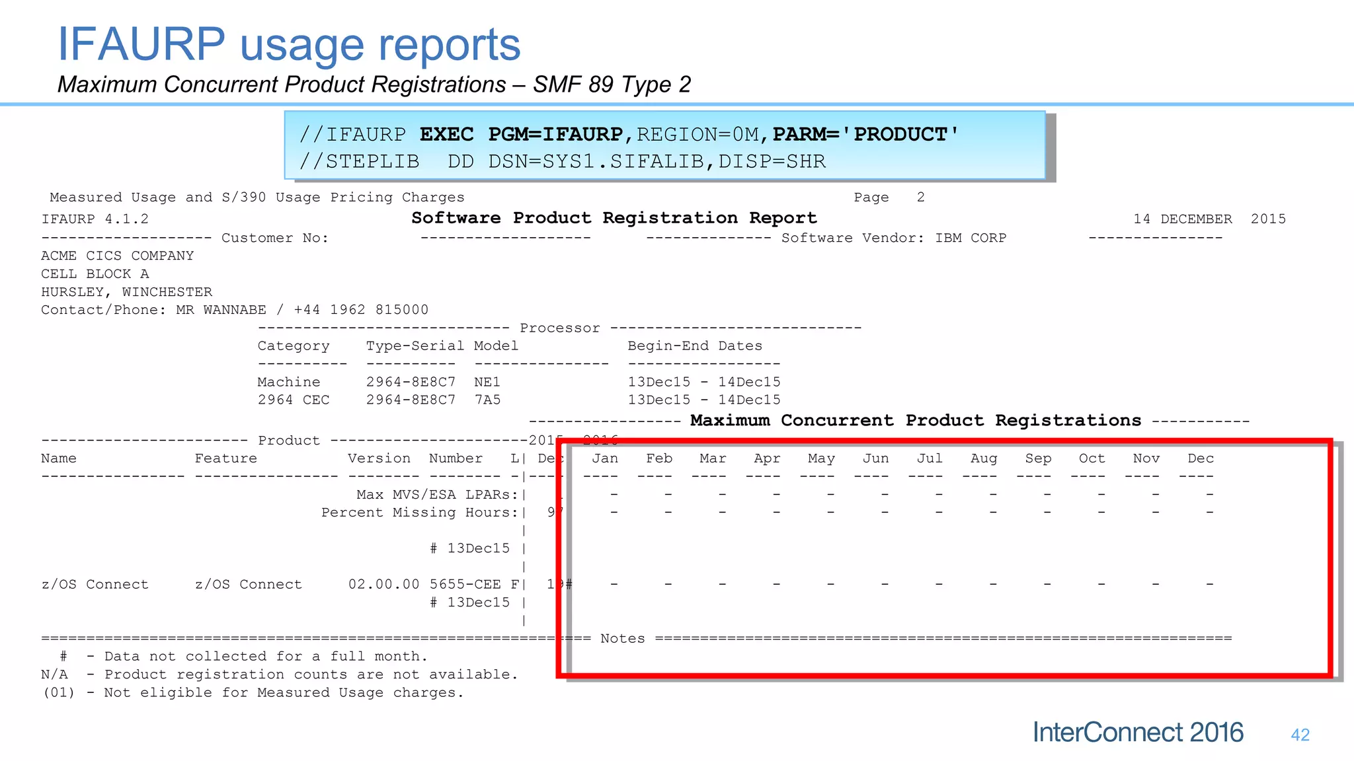Click the 'Customer No:' label

275,238
